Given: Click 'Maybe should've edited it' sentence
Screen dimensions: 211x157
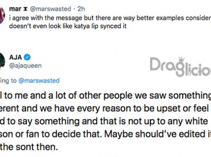Looking at the screenshot, I should point(157,134).
